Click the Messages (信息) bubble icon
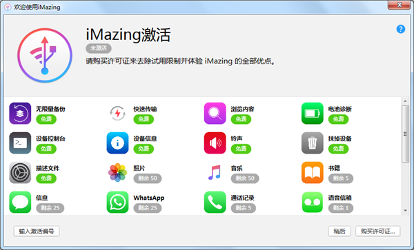Image resolution: width=414 pixels, height=250 pixels. (20, 202)
